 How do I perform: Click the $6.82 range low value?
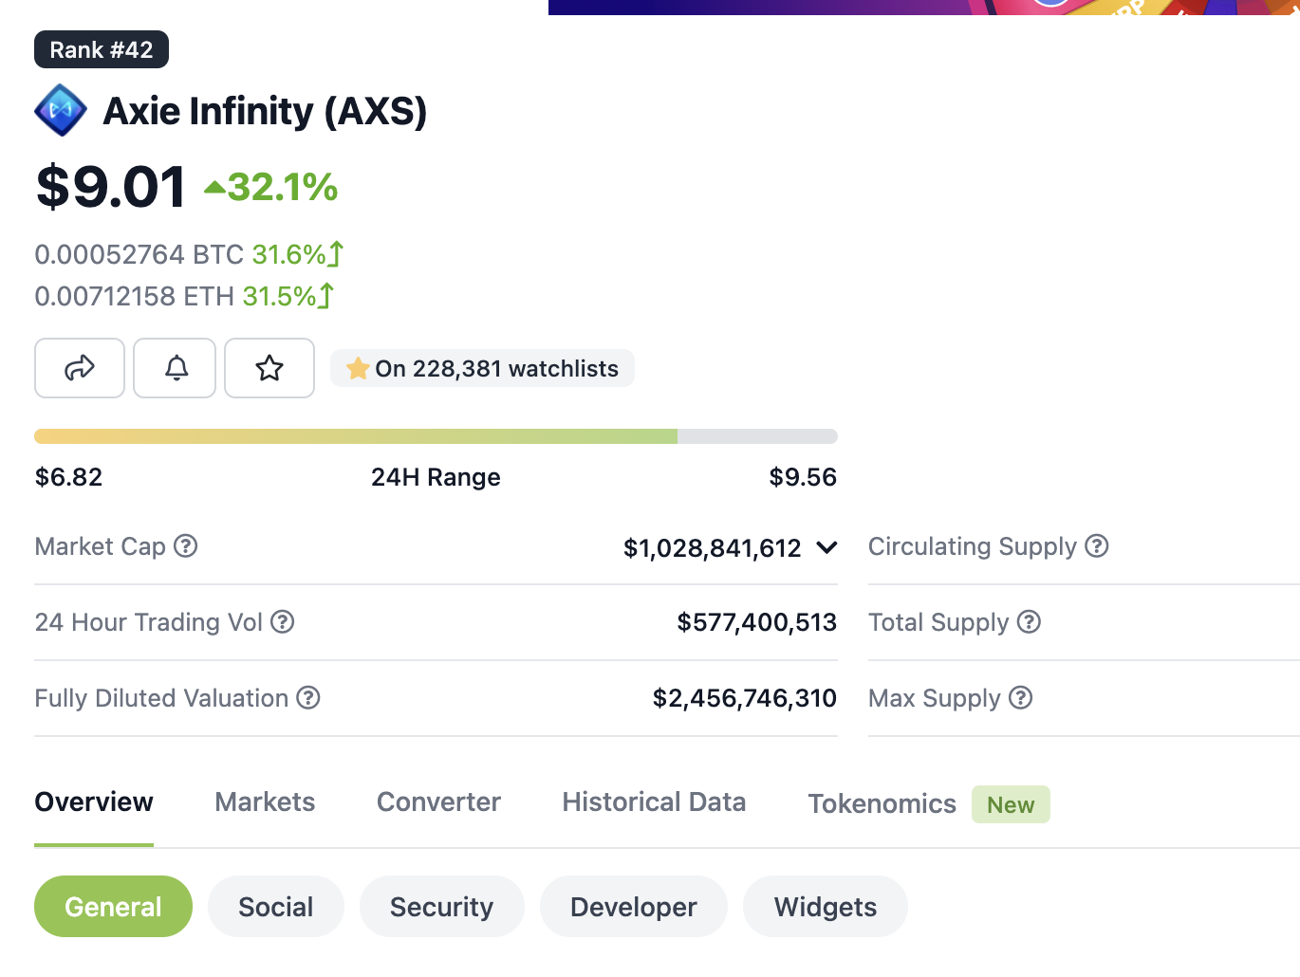coord(68,476)
